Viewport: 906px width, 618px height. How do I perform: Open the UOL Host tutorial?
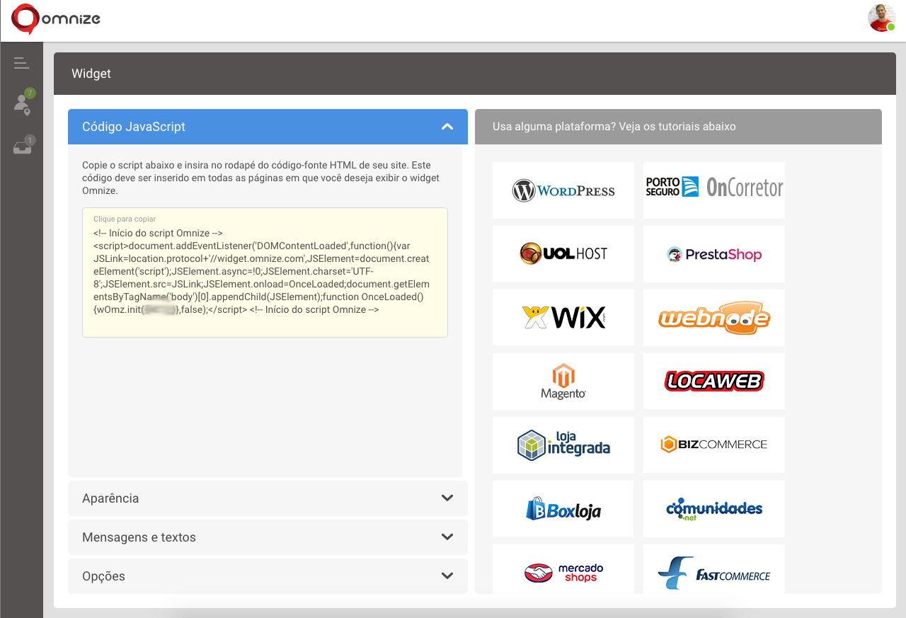tap(563, 254)
